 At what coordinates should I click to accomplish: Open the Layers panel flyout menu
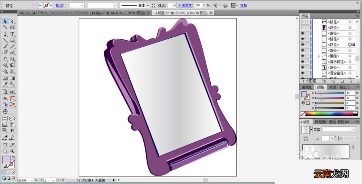[x=357, y=16]
